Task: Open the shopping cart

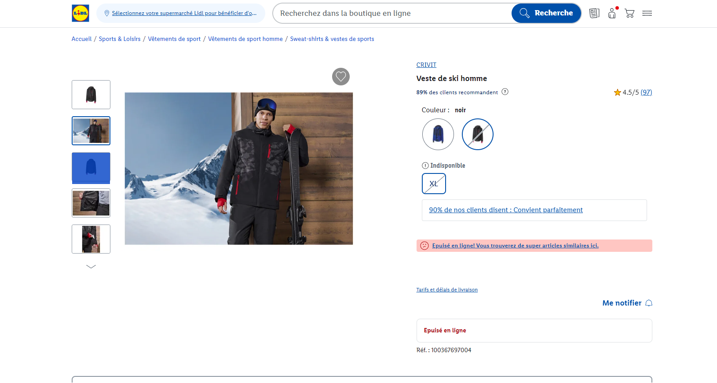Action: 629,13
